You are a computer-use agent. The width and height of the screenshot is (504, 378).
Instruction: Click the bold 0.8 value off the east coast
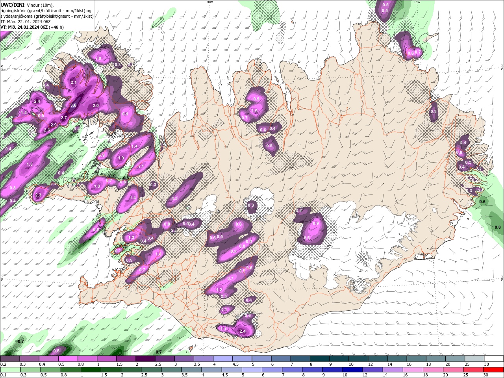[x=498, y=227]
